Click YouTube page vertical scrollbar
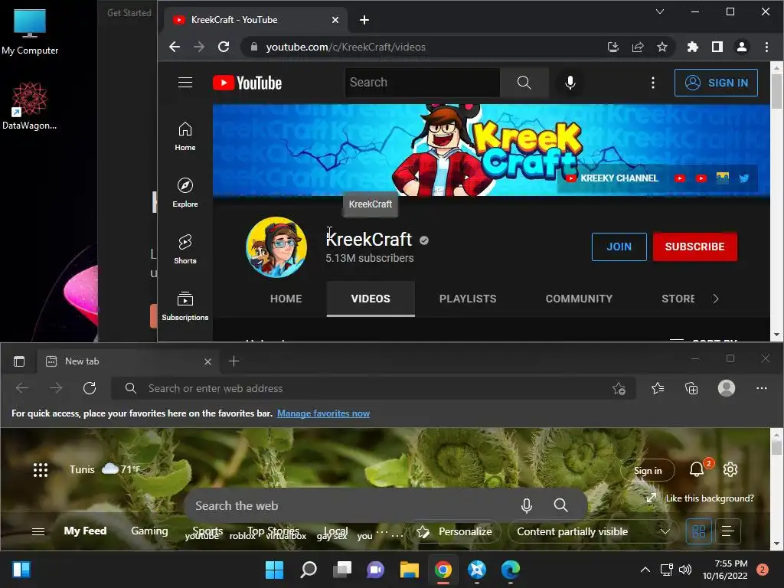The width and height of the screenshot is (784, 588). tap(776, 91)
